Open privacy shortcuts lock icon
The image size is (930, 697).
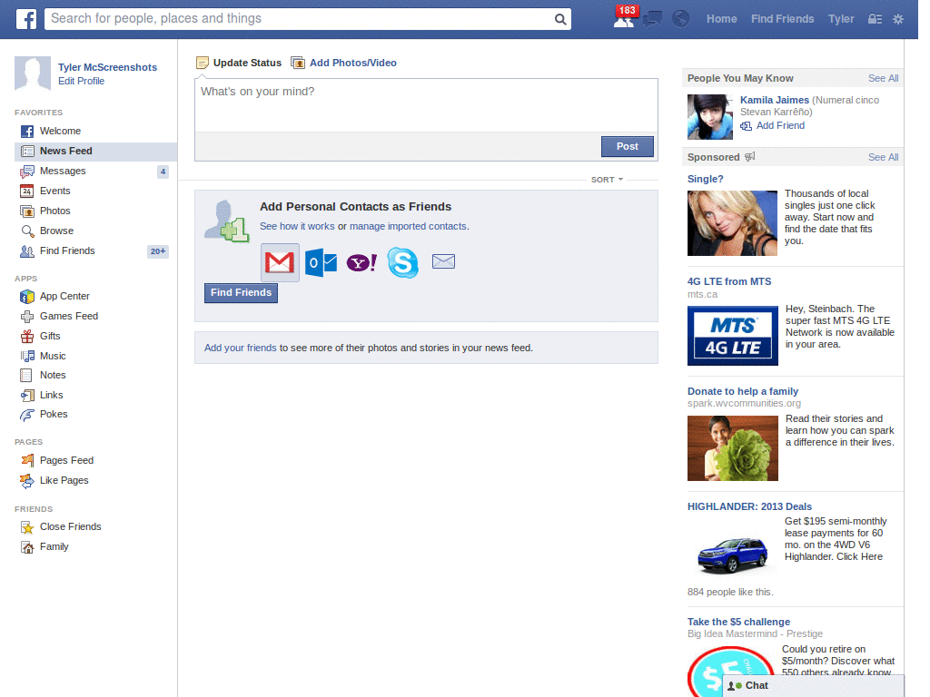tap(875, 19)
